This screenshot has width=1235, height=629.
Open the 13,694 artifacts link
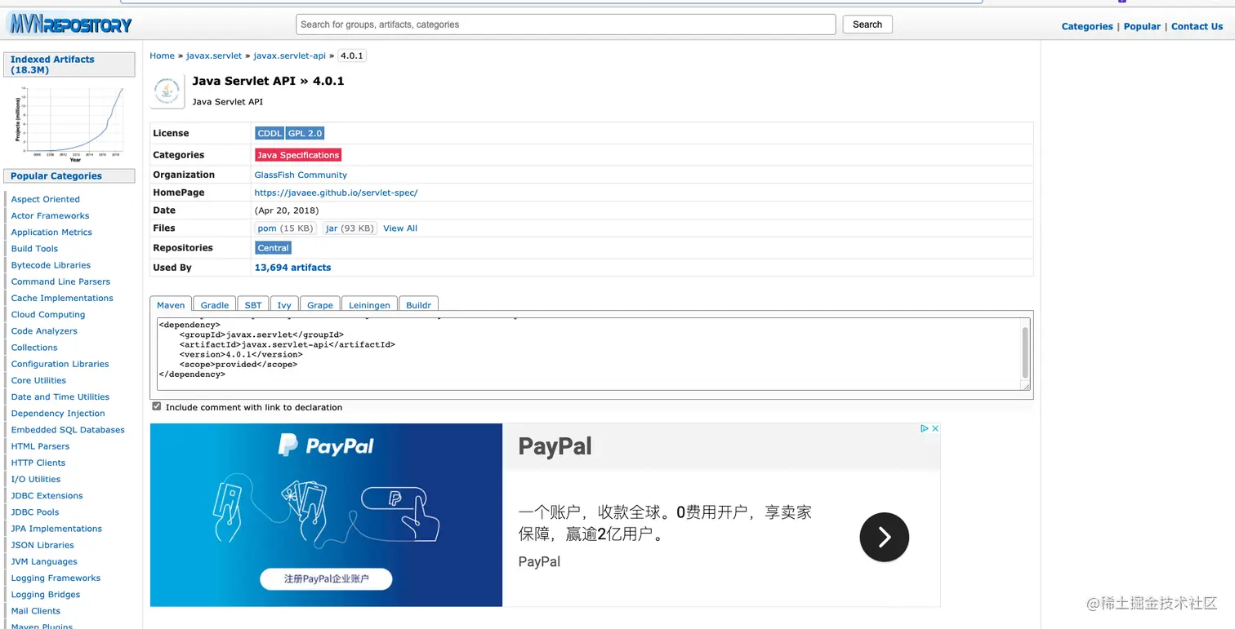pos(293,268)
